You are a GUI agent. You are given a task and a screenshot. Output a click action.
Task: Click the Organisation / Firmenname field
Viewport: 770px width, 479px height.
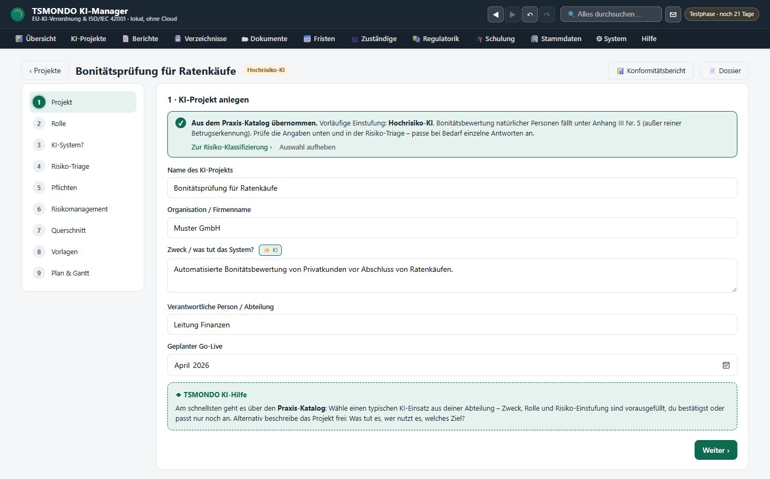click(452, 228)
